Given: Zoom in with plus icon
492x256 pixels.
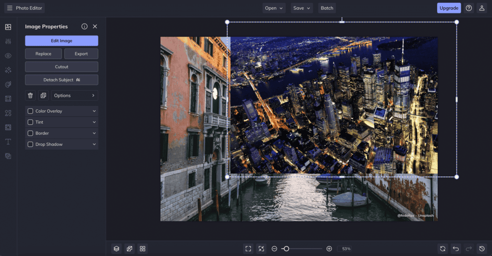Looking at the screenshot, I should (x=329, y=249).
